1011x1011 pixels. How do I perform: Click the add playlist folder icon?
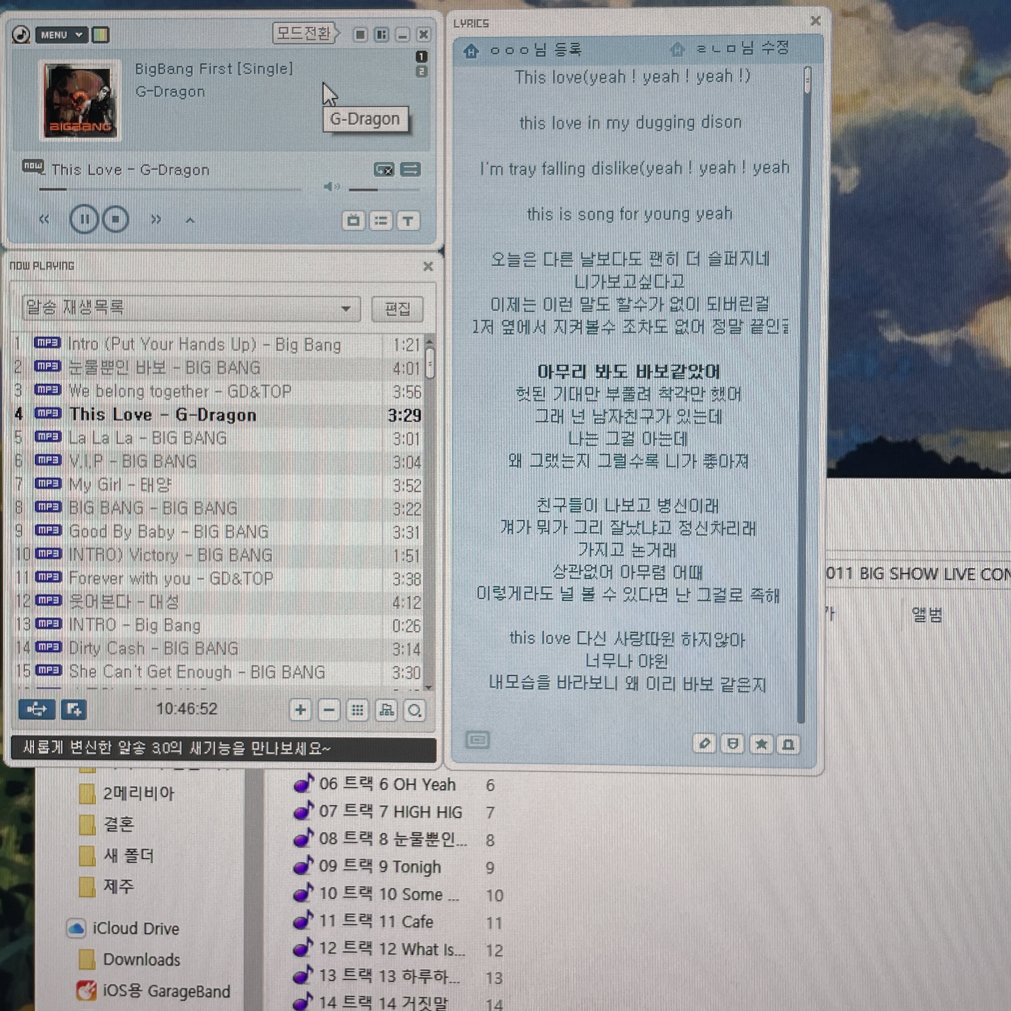coord(73,709)
